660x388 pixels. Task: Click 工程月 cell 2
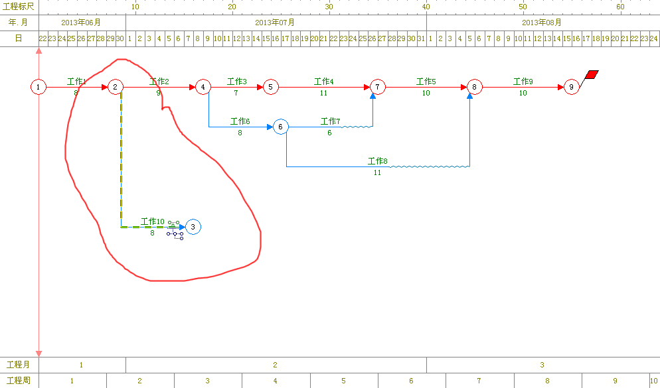pos(276,365)
